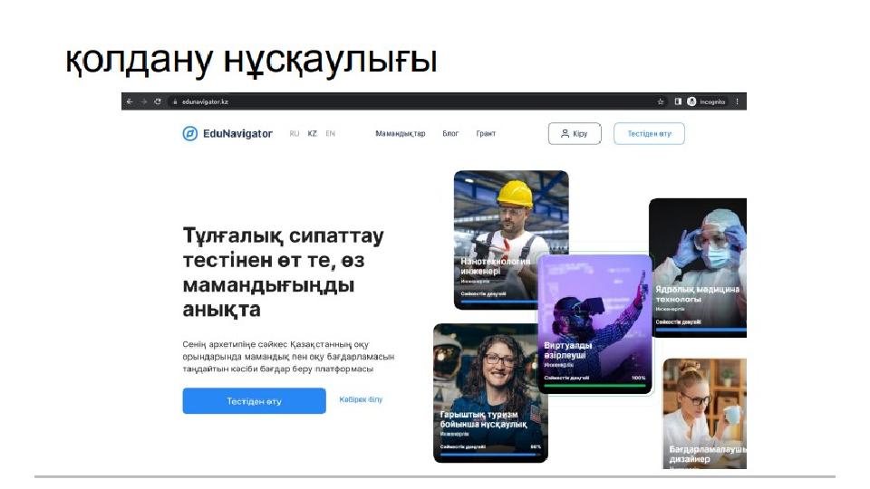The image size is (870, 489).
Task: Follow the Көбірек білу link
Action: 361,399
